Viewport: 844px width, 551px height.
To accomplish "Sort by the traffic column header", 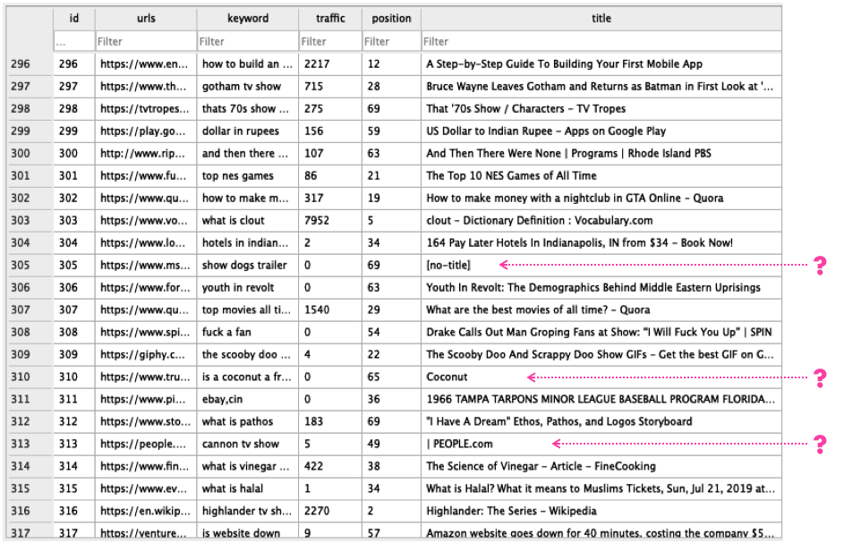I will tap(329, 18).
